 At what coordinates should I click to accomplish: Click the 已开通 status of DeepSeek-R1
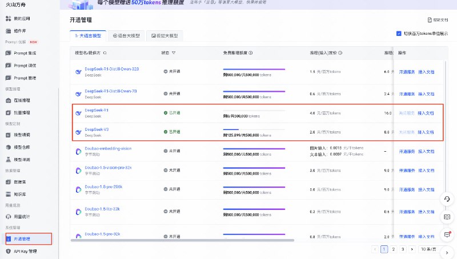pos(172,113)
